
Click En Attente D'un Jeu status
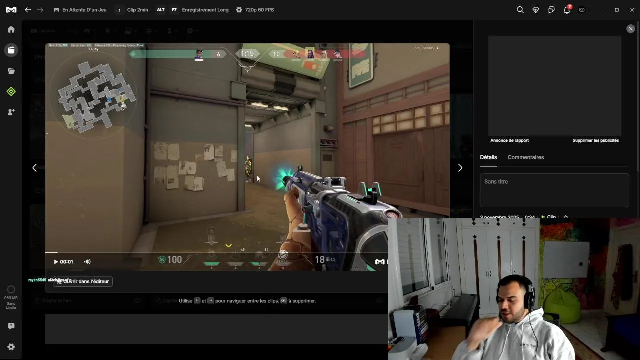[x=80, y=10]
